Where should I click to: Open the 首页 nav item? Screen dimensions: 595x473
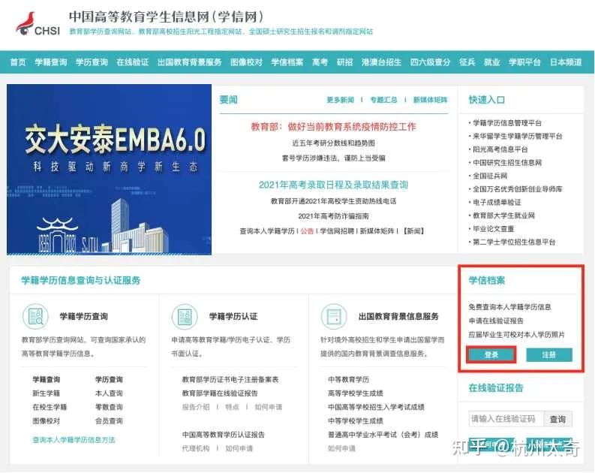coord(18,62)
